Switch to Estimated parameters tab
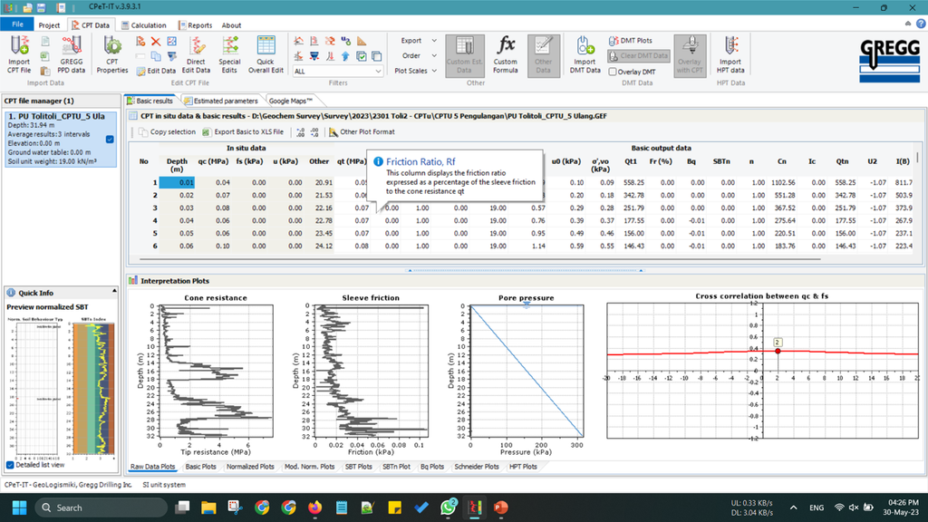The image size is (928, 522). [x=221, y=101]
